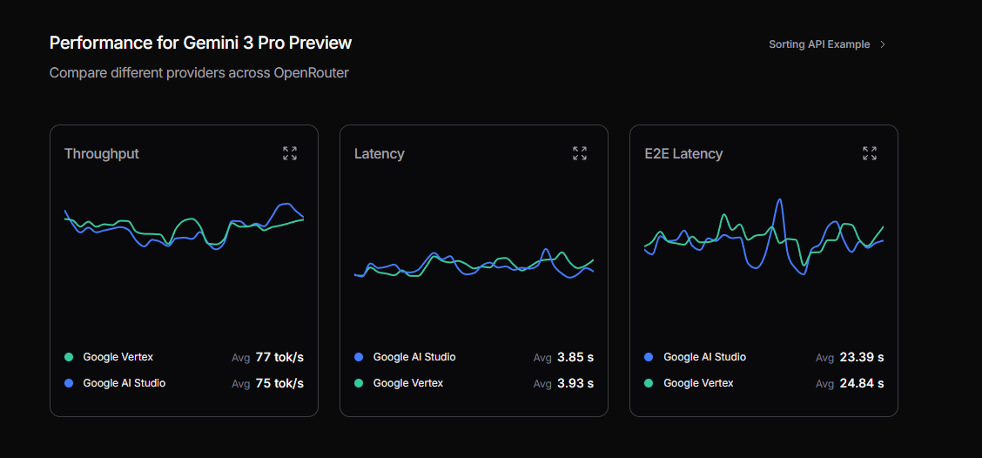The width and height of the screenshot is (982, 458).
Task: Click the Compare different providers subtitle
Action: pos(199,72)
